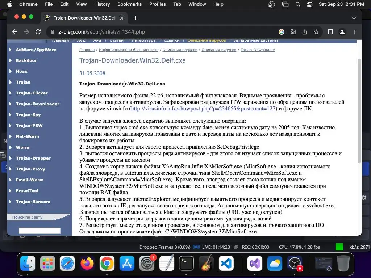This screenshot has width=371, height=278.
Task: Open the FraudTool sidebar link
Action: click(x=27, y=191)
